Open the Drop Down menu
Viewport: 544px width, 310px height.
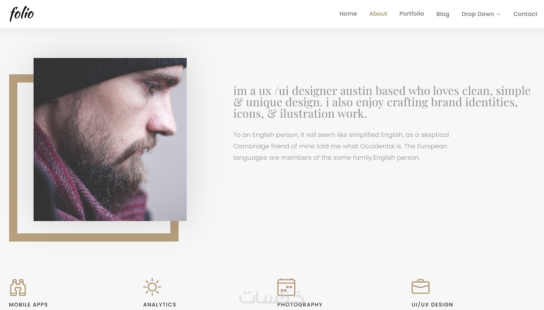click(481, 14)
